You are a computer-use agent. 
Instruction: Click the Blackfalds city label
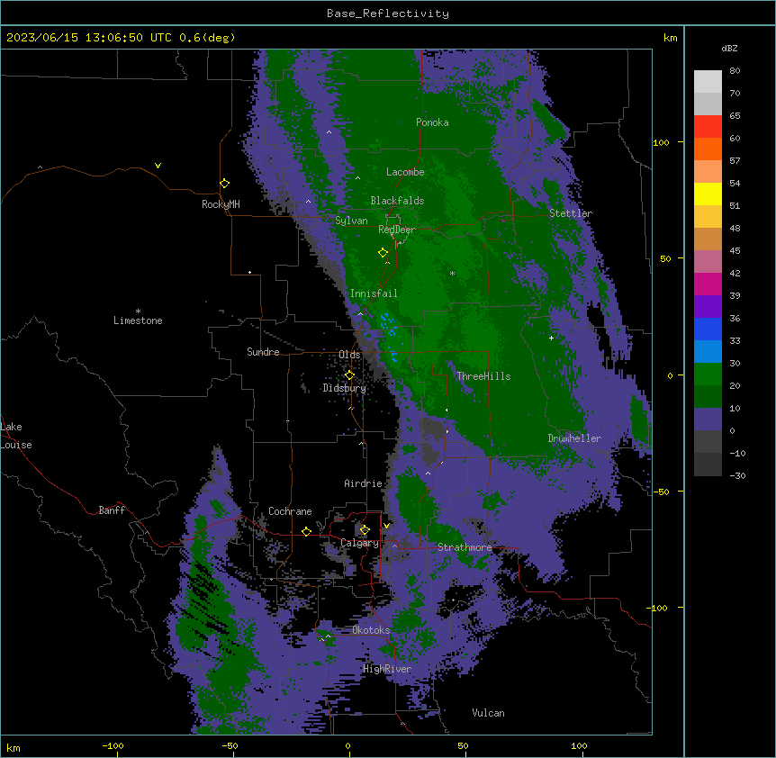click(397, 201)
